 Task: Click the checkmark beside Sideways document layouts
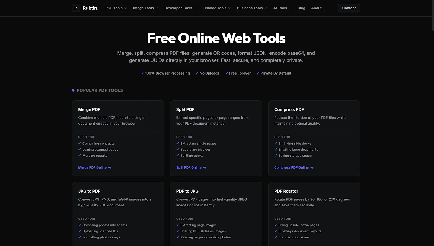(276, 231)
